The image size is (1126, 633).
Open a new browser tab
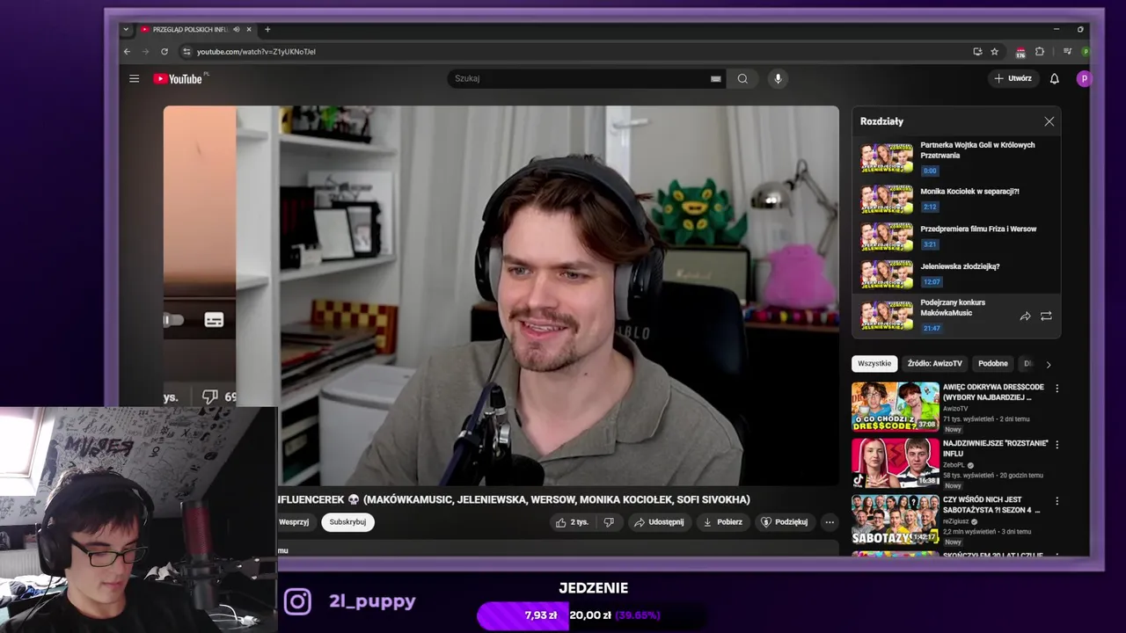pyautogui.click(x=267, y=29)
